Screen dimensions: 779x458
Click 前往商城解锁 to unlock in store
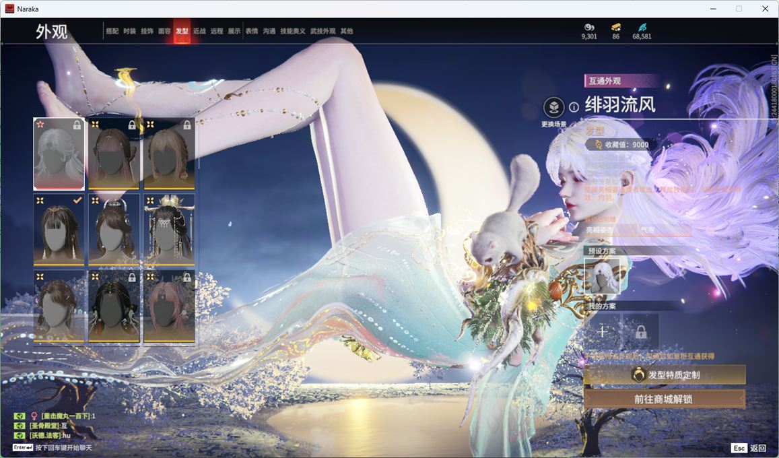665,399
